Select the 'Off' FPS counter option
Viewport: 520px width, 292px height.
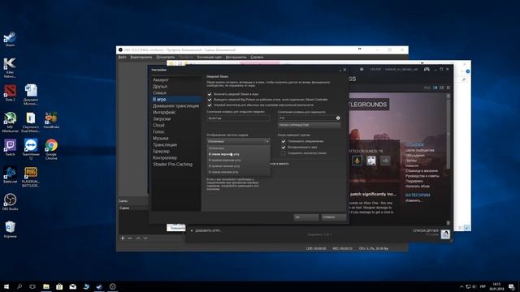pyautogui.click(x=238, y=148)
